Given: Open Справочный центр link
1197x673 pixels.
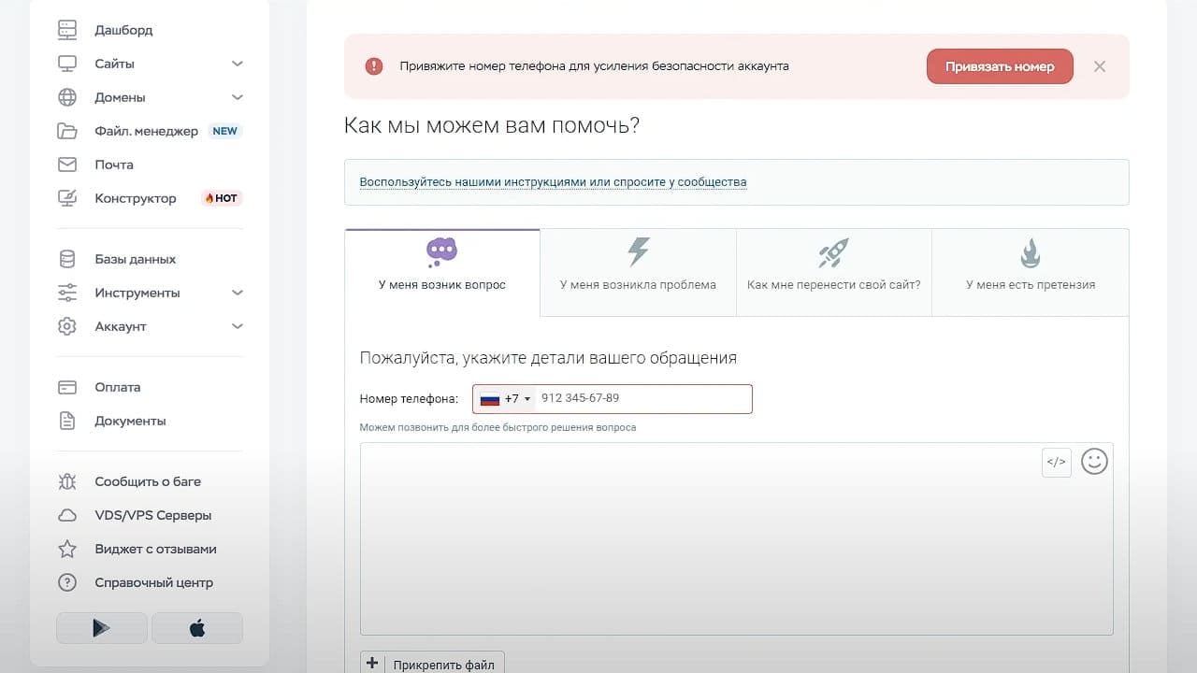Looking at the screenshot, I should pyautogui.click(x=154, y=582).
